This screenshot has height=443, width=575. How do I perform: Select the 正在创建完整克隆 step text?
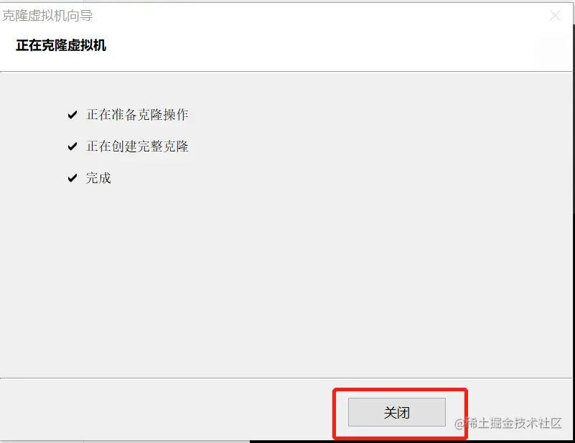click(137, 146)
